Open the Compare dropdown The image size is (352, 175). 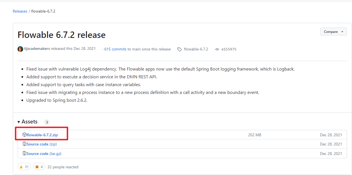(333, 32)
